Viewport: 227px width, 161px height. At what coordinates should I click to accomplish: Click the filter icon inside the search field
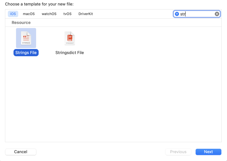[x=177, y=14]
